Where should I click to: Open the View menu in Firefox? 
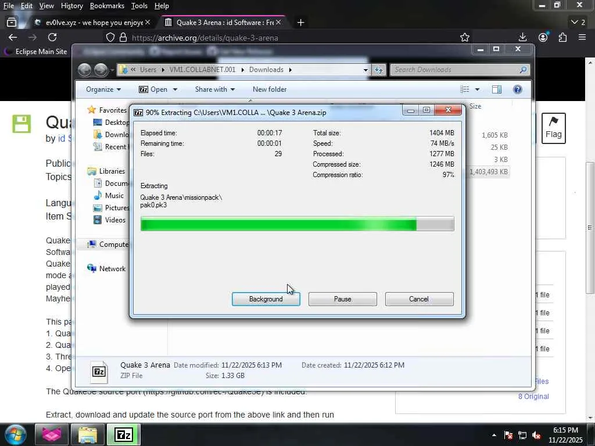46,6
